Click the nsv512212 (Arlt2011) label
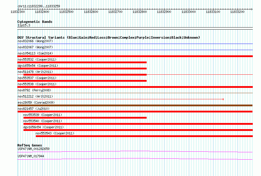 (35, 96)
